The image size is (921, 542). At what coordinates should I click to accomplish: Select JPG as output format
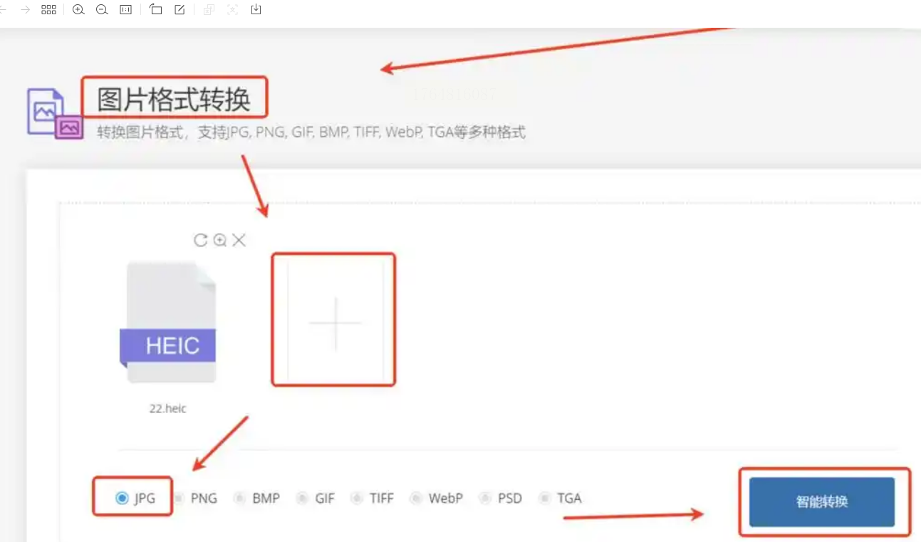135,499
